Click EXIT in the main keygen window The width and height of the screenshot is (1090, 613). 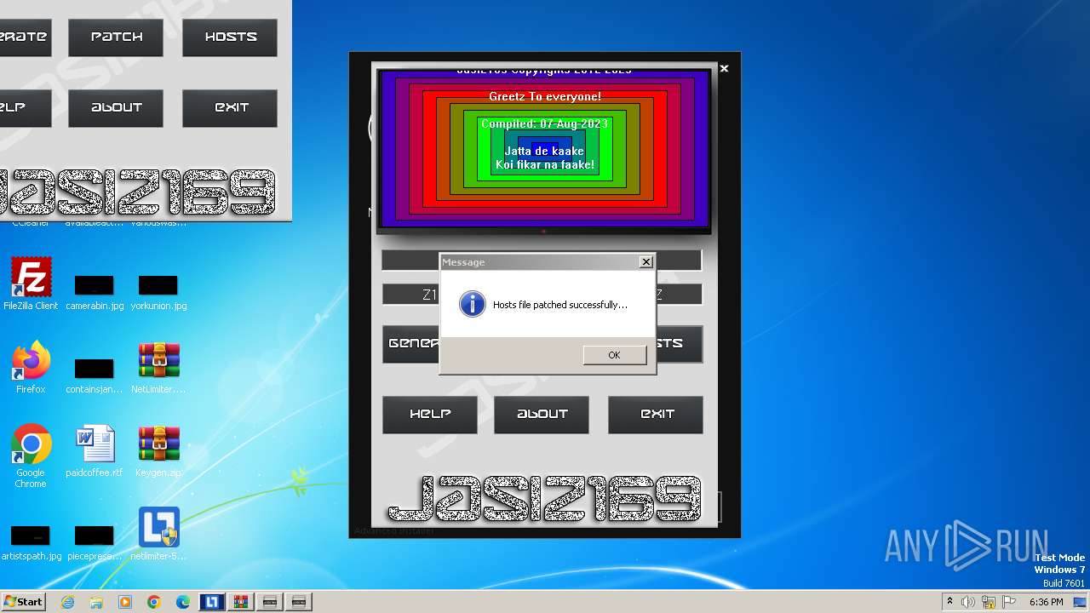656,414
